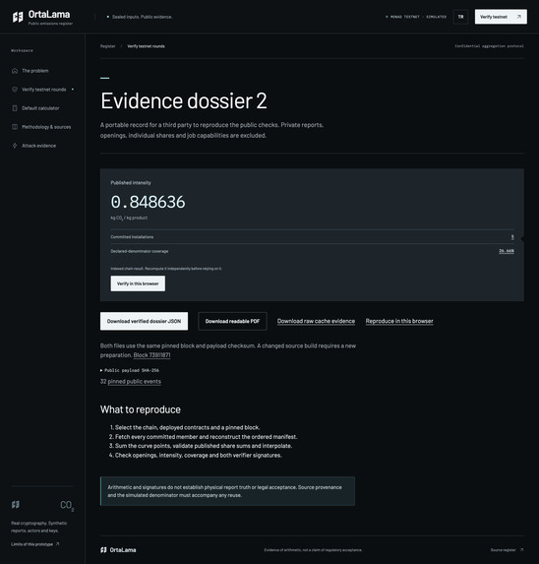This screenshot has width=539, height=564.
Task: Click shield icon next to Verify testnet rounds
Action: point(15,90)
